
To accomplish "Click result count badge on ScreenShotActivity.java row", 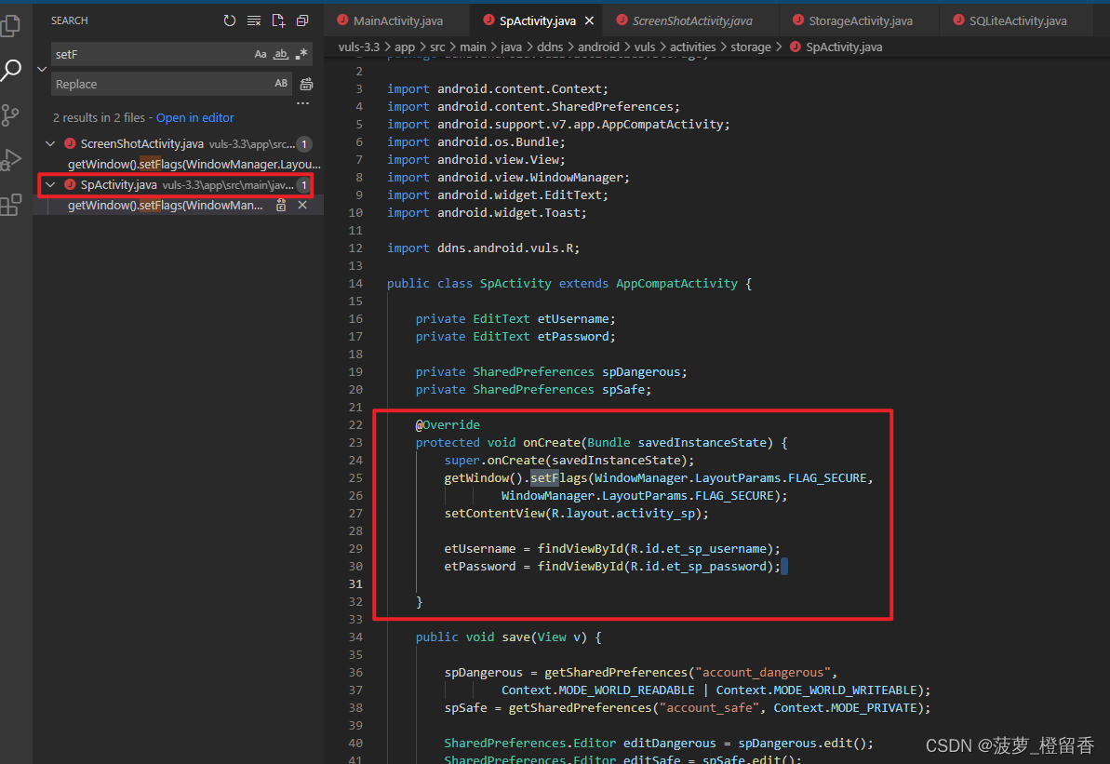I will tap(303, 144).
